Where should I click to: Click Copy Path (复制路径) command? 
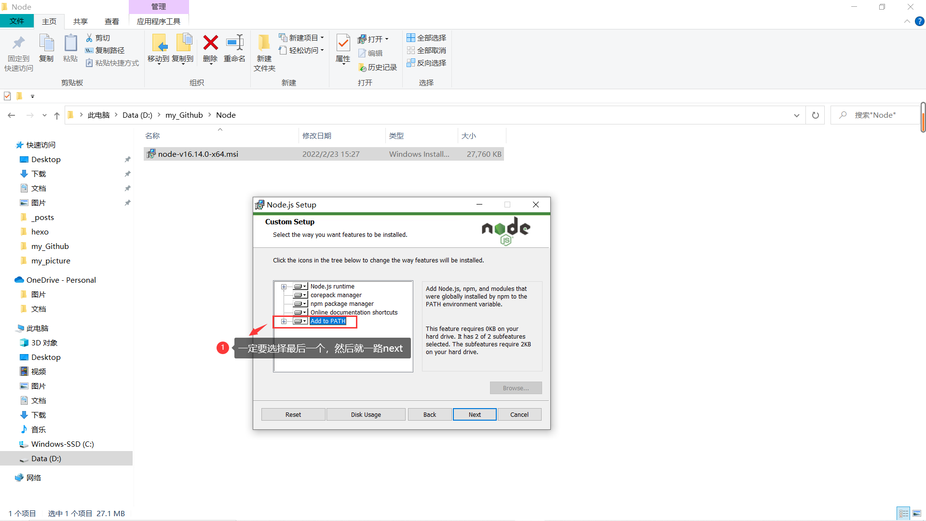coord(105,50)
